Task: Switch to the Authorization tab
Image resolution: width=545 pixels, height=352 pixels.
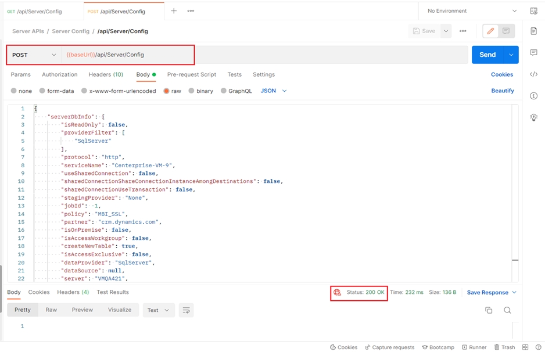Action: pyautogui.click(x=59, y=75)
